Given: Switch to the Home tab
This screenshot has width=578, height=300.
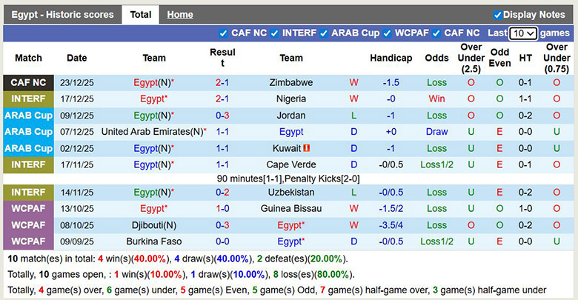Looking at the screenshot, I should pyautogui.click(x=180, y=15).
